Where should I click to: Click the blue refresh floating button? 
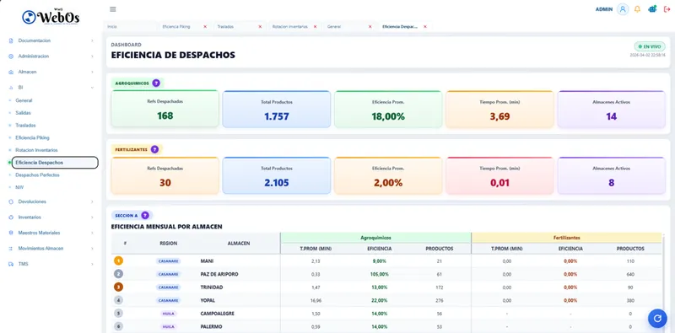pyautogui.click(x=657, y=319)
